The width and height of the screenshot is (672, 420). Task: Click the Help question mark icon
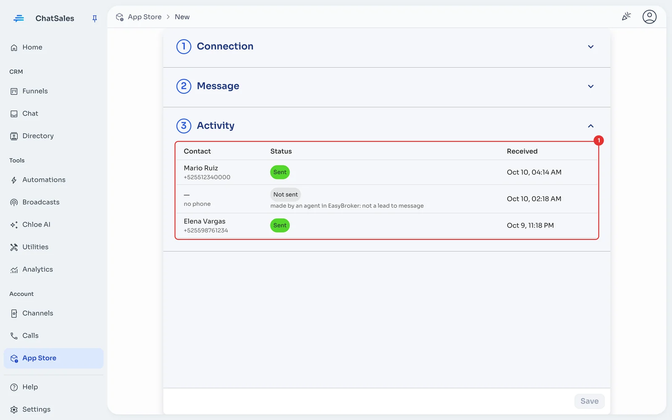click(x=14, y=387)
